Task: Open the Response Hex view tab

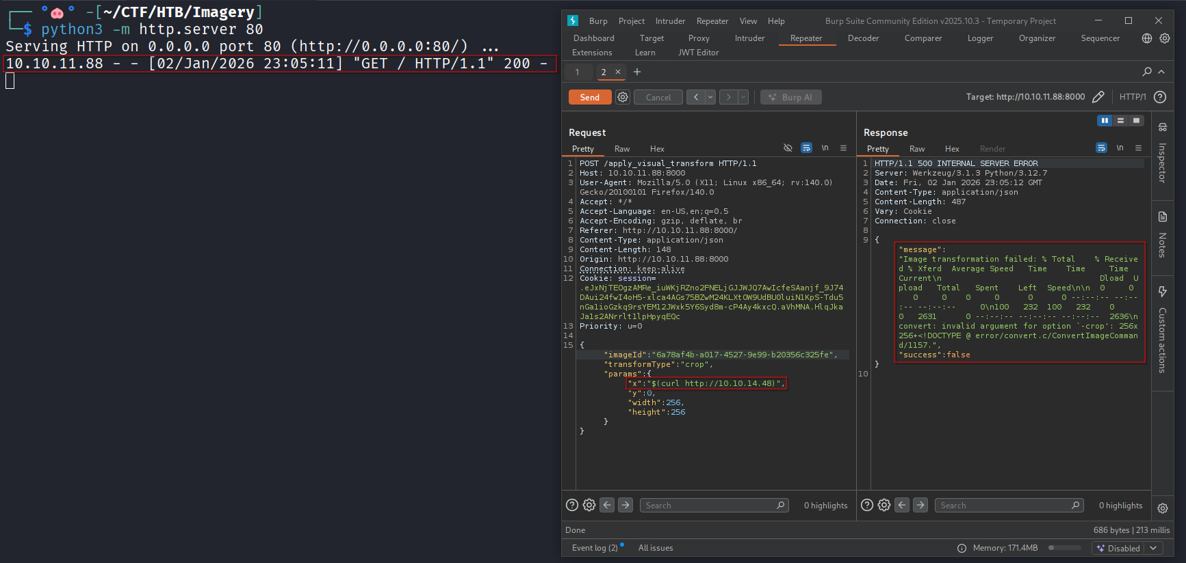Action: tap(952, 149)
